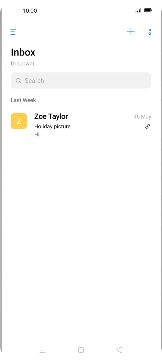Tap the Groupwm account label

tap(23, 64)
